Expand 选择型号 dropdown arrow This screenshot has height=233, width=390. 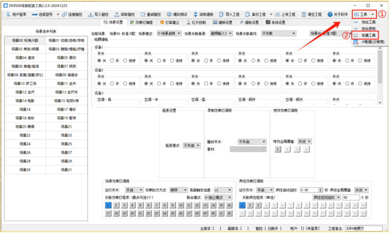58,14
